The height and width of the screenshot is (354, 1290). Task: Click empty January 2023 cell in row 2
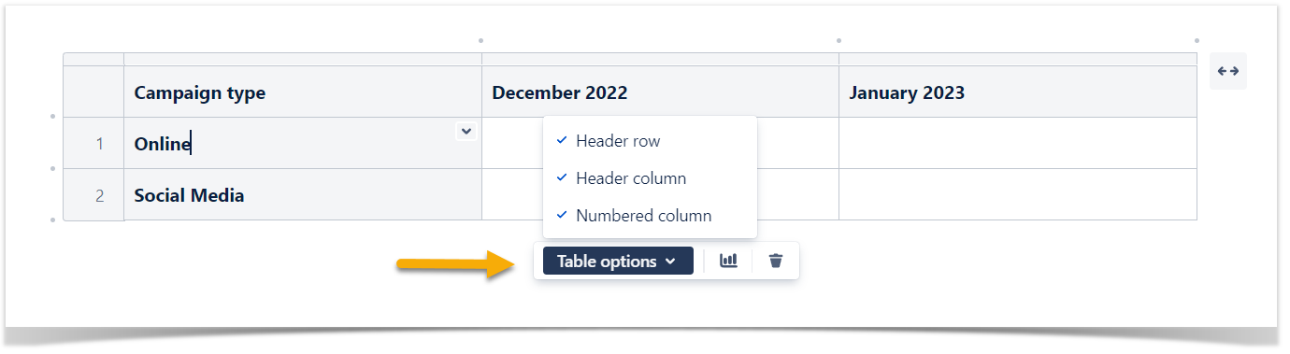(x=1018, y=194)
